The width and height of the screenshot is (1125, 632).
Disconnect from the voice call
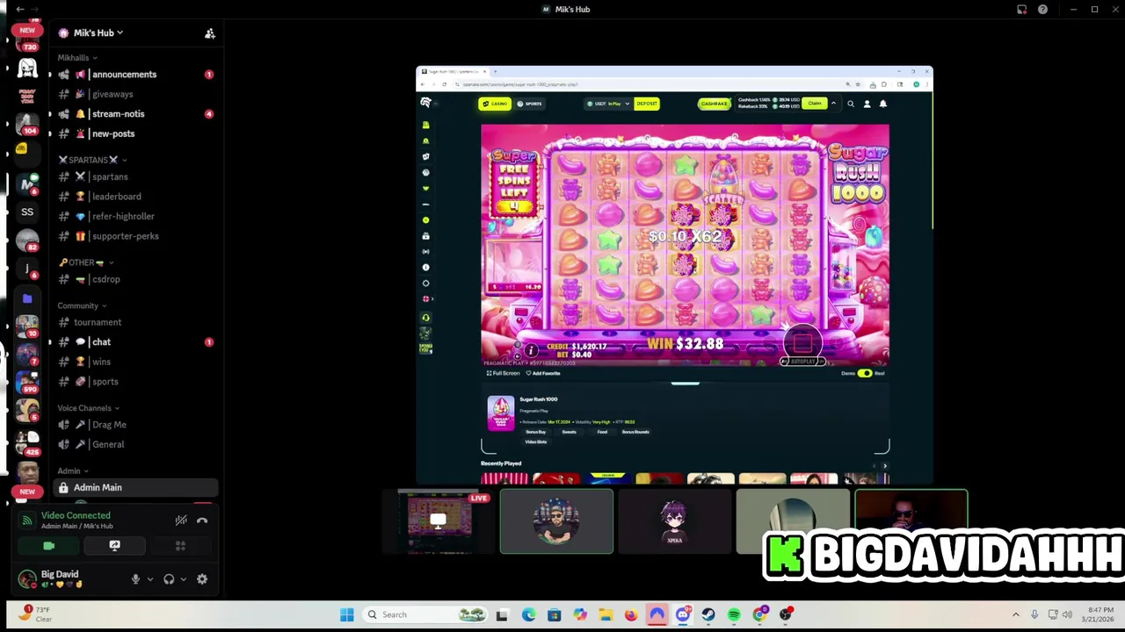(202, 521)
